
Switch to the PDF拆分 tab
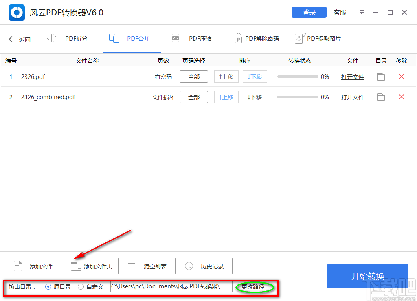76,39
